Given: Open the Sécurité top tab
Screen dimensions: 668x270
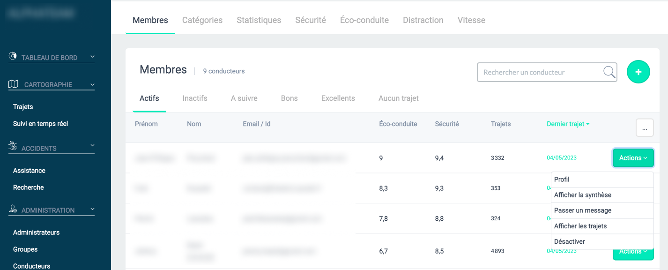Looking at the screenshot, I should point(311,20).
